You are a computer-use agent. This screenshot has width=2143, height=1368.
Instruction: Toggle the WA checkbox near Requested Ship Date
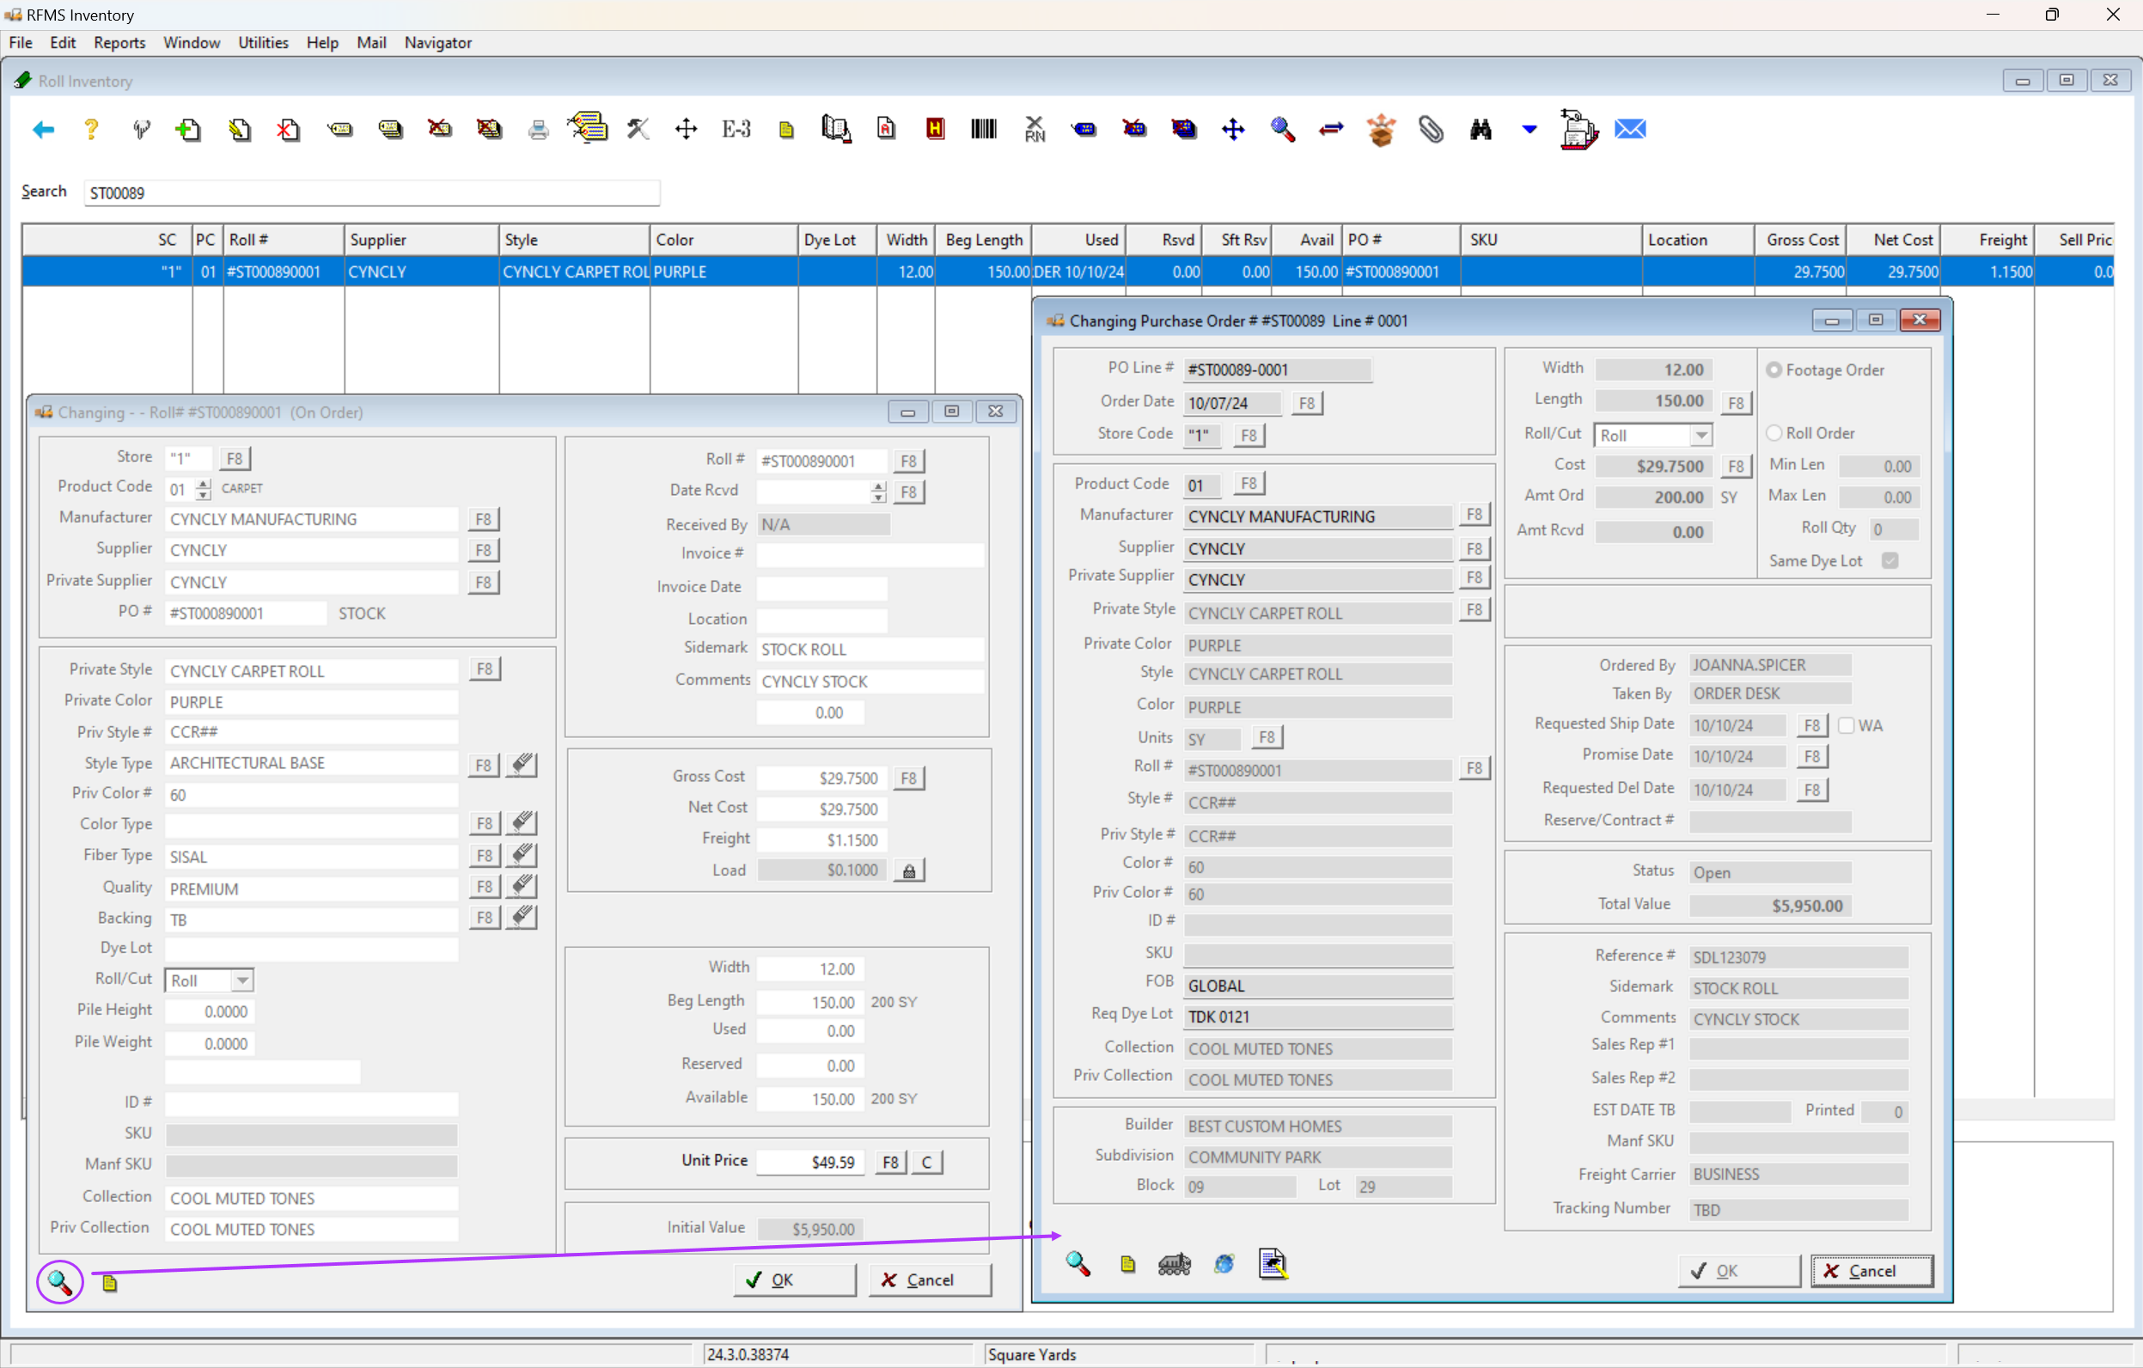click(1847, 725)
